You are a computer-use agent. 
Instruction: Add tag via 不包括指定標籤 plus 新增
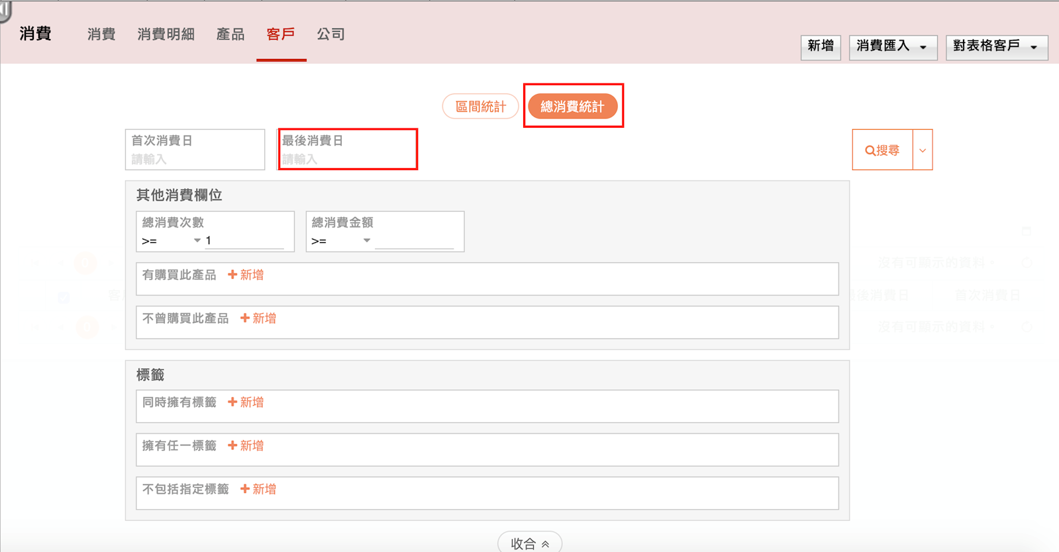pos(258,489)
